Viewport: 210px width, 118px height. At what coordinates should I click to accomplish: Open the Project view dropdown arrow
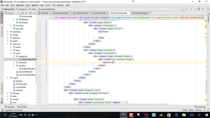click(x=19, y=13)
